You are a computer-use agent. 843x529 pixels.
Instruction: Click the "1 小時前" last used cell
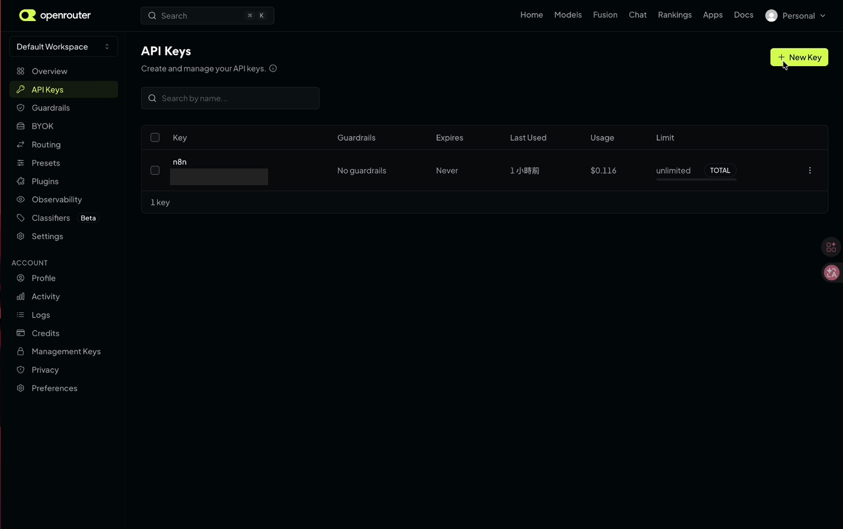click(x=524, y=171)
